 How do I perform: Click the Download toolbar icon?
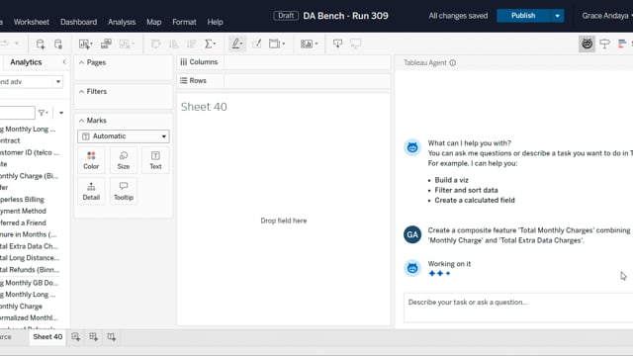tap(338, 44)
